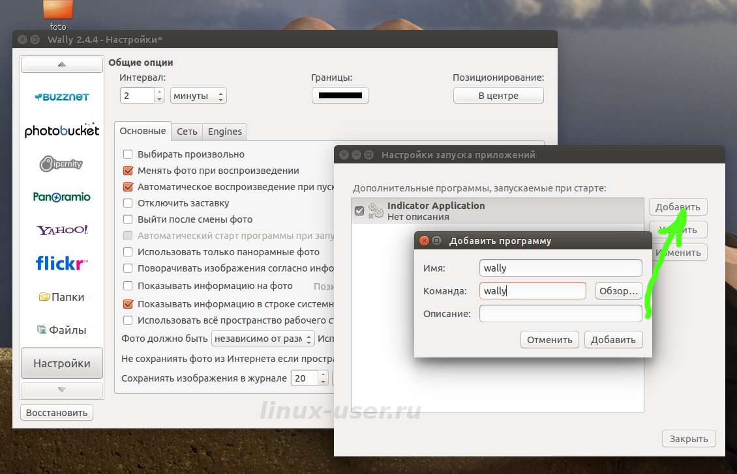This screenshot has height=474, width=737.
Task: Click the sidebar scroll-down arrow button
Action: [x=61, y=390]
